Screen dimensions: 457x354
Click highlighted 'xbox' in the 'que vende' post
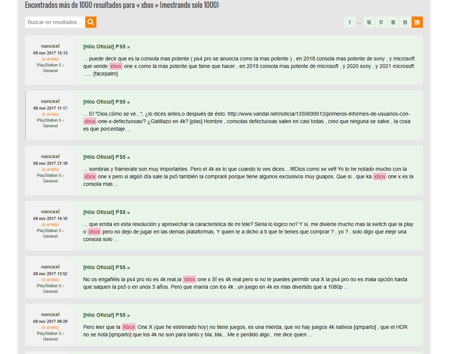tap(116, 66)
